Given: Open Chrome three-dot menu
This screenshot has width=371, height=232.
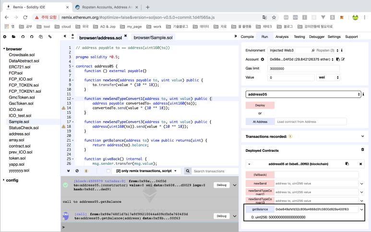Looking at the screenshot, I should pos(365,17).
